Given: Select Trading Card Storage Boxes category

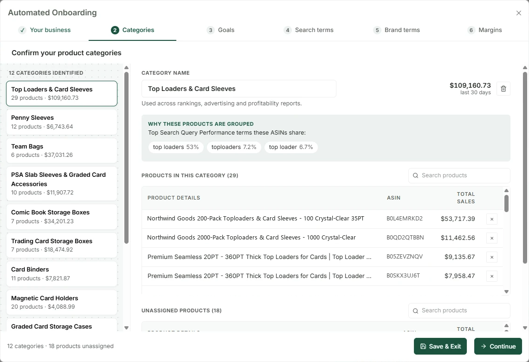Looking at the screenshot, I should pos(62,245).
